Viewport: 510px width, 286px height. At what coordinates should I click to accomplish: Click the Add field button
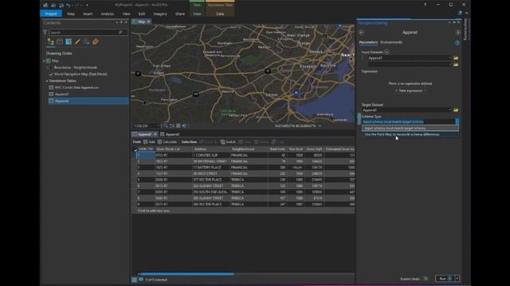149,142
